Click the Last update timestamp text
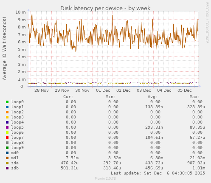 [158, 173]
